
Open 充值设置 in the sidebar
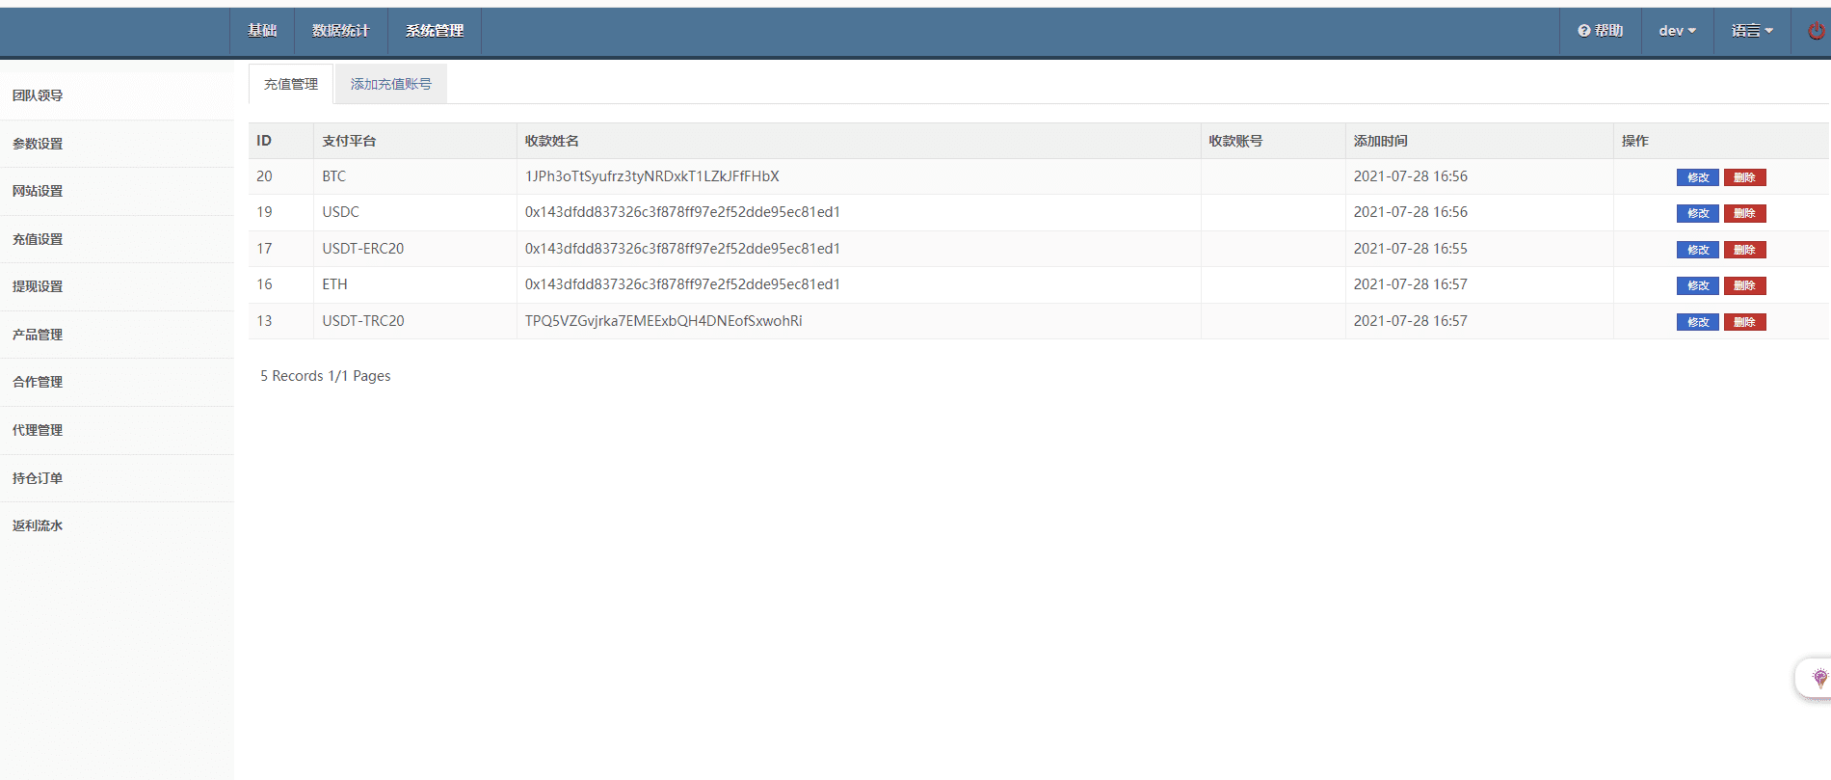point(38,239)
